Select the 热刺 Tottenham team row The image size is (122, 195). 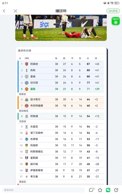click(x=61, y=70)
